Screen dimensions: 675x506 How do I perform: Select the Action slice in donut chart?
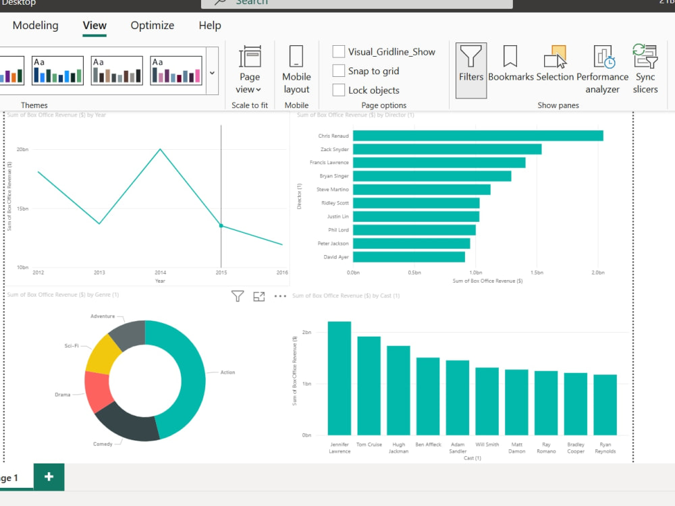[193, 378]
